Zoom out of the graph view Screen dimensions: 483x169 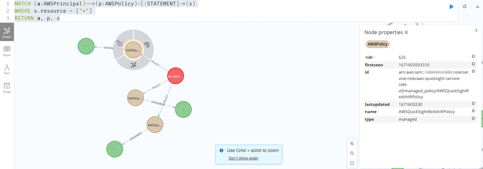[352, 153]
